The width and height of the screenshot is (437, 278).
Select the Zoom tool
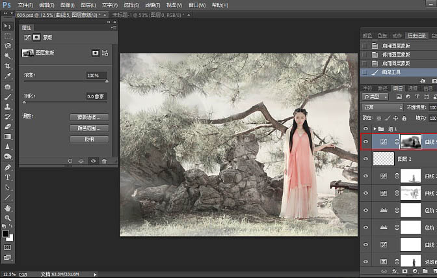tap(8, 218)
